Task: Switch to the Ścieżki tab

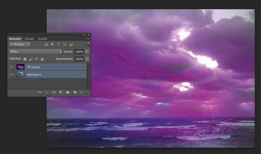Action: pyautogui.click(x=42, y=39)
